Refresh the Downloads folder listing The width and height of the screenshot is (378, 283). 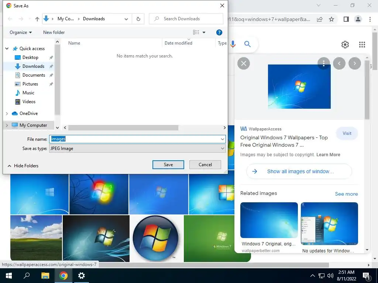pos(138,19)
